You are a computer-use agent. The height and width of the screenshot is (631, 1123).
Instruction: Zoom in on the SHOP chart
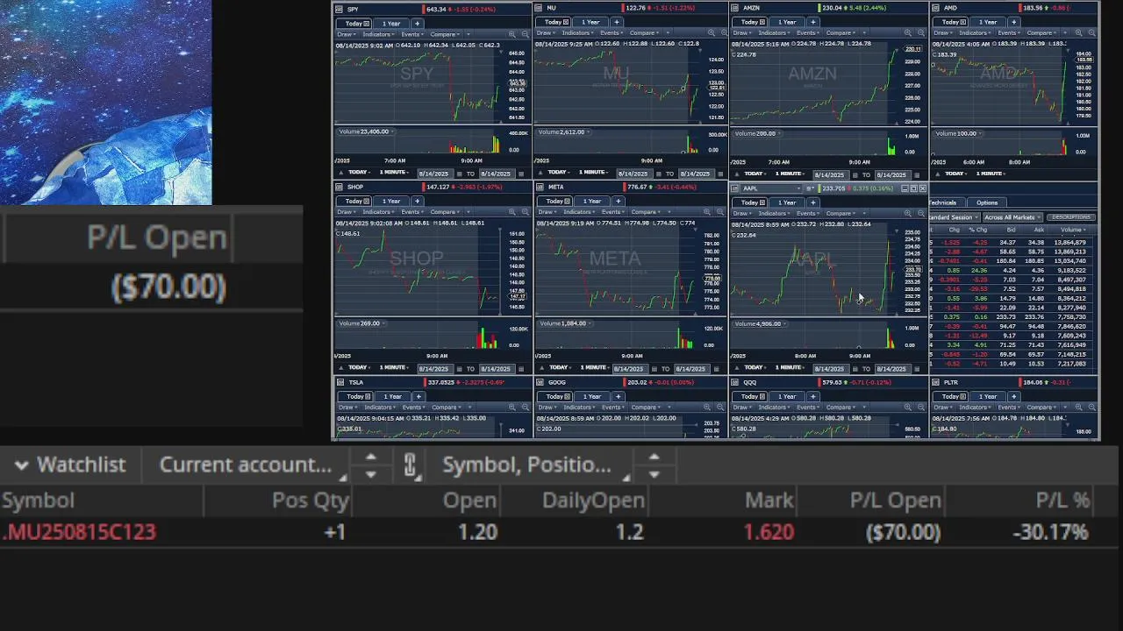tap(514, 212)
